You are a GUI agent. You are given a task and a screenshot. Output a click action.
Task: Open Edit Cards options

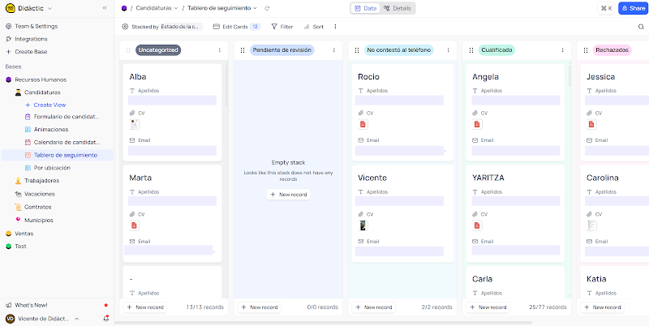point(236,27)
